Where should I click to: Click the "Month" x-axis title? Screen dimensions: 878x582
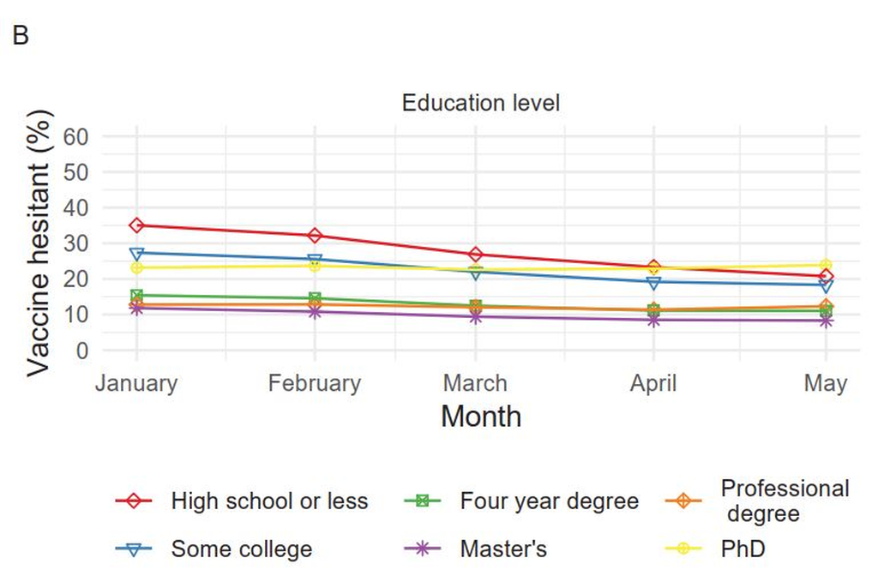point(480,417)
